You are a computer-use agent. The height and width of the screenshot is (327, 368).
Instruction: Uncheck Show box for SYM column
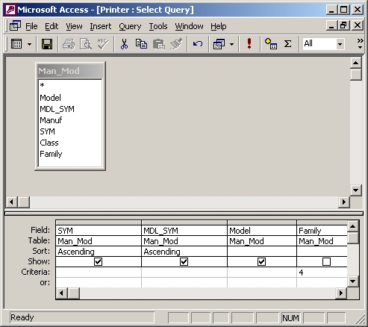pos(99,261)
